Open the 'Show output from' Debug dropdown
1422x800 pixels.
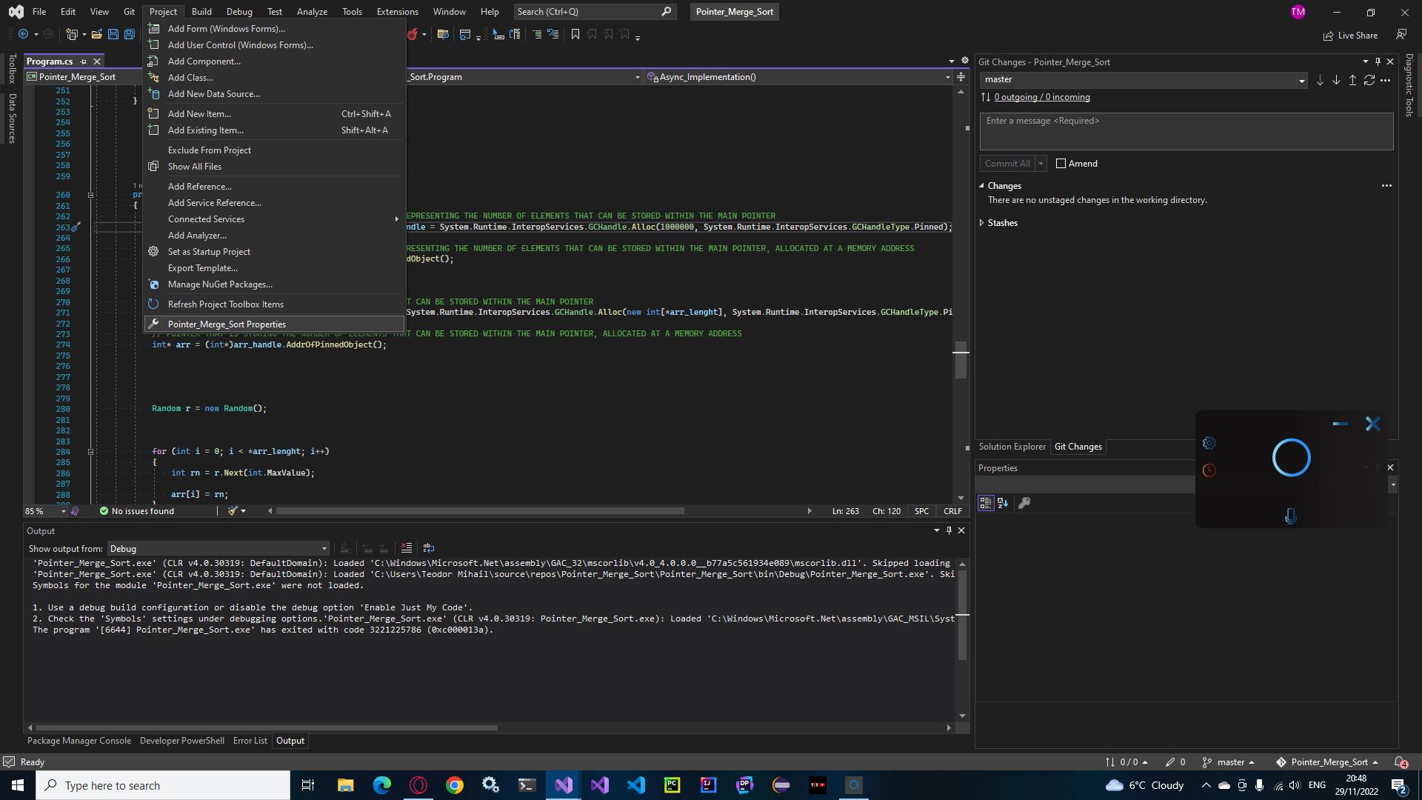pyautogui.click(x=324, y=548)
